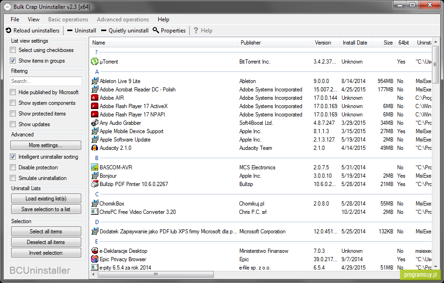Disable Intelligent uninstaller sorting
The image size is (444, 283).
[x=13, y=157]
